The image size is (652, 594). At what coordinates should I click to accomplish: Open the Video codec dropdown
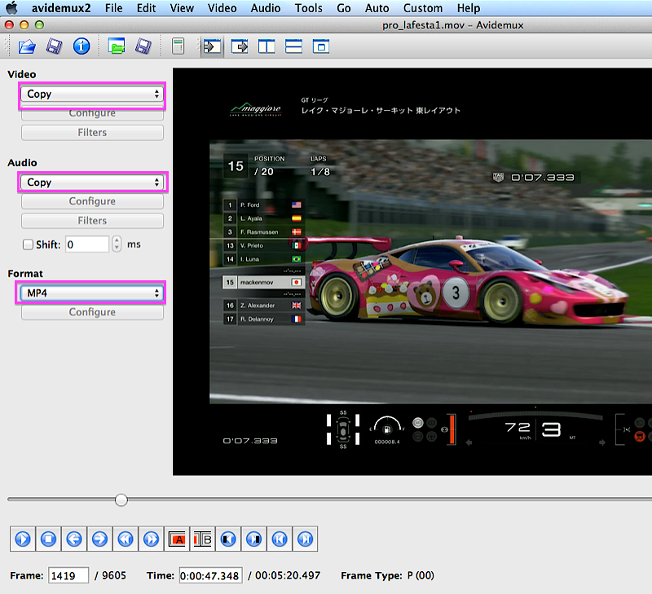pyautogui.click(x=92, y=95)
